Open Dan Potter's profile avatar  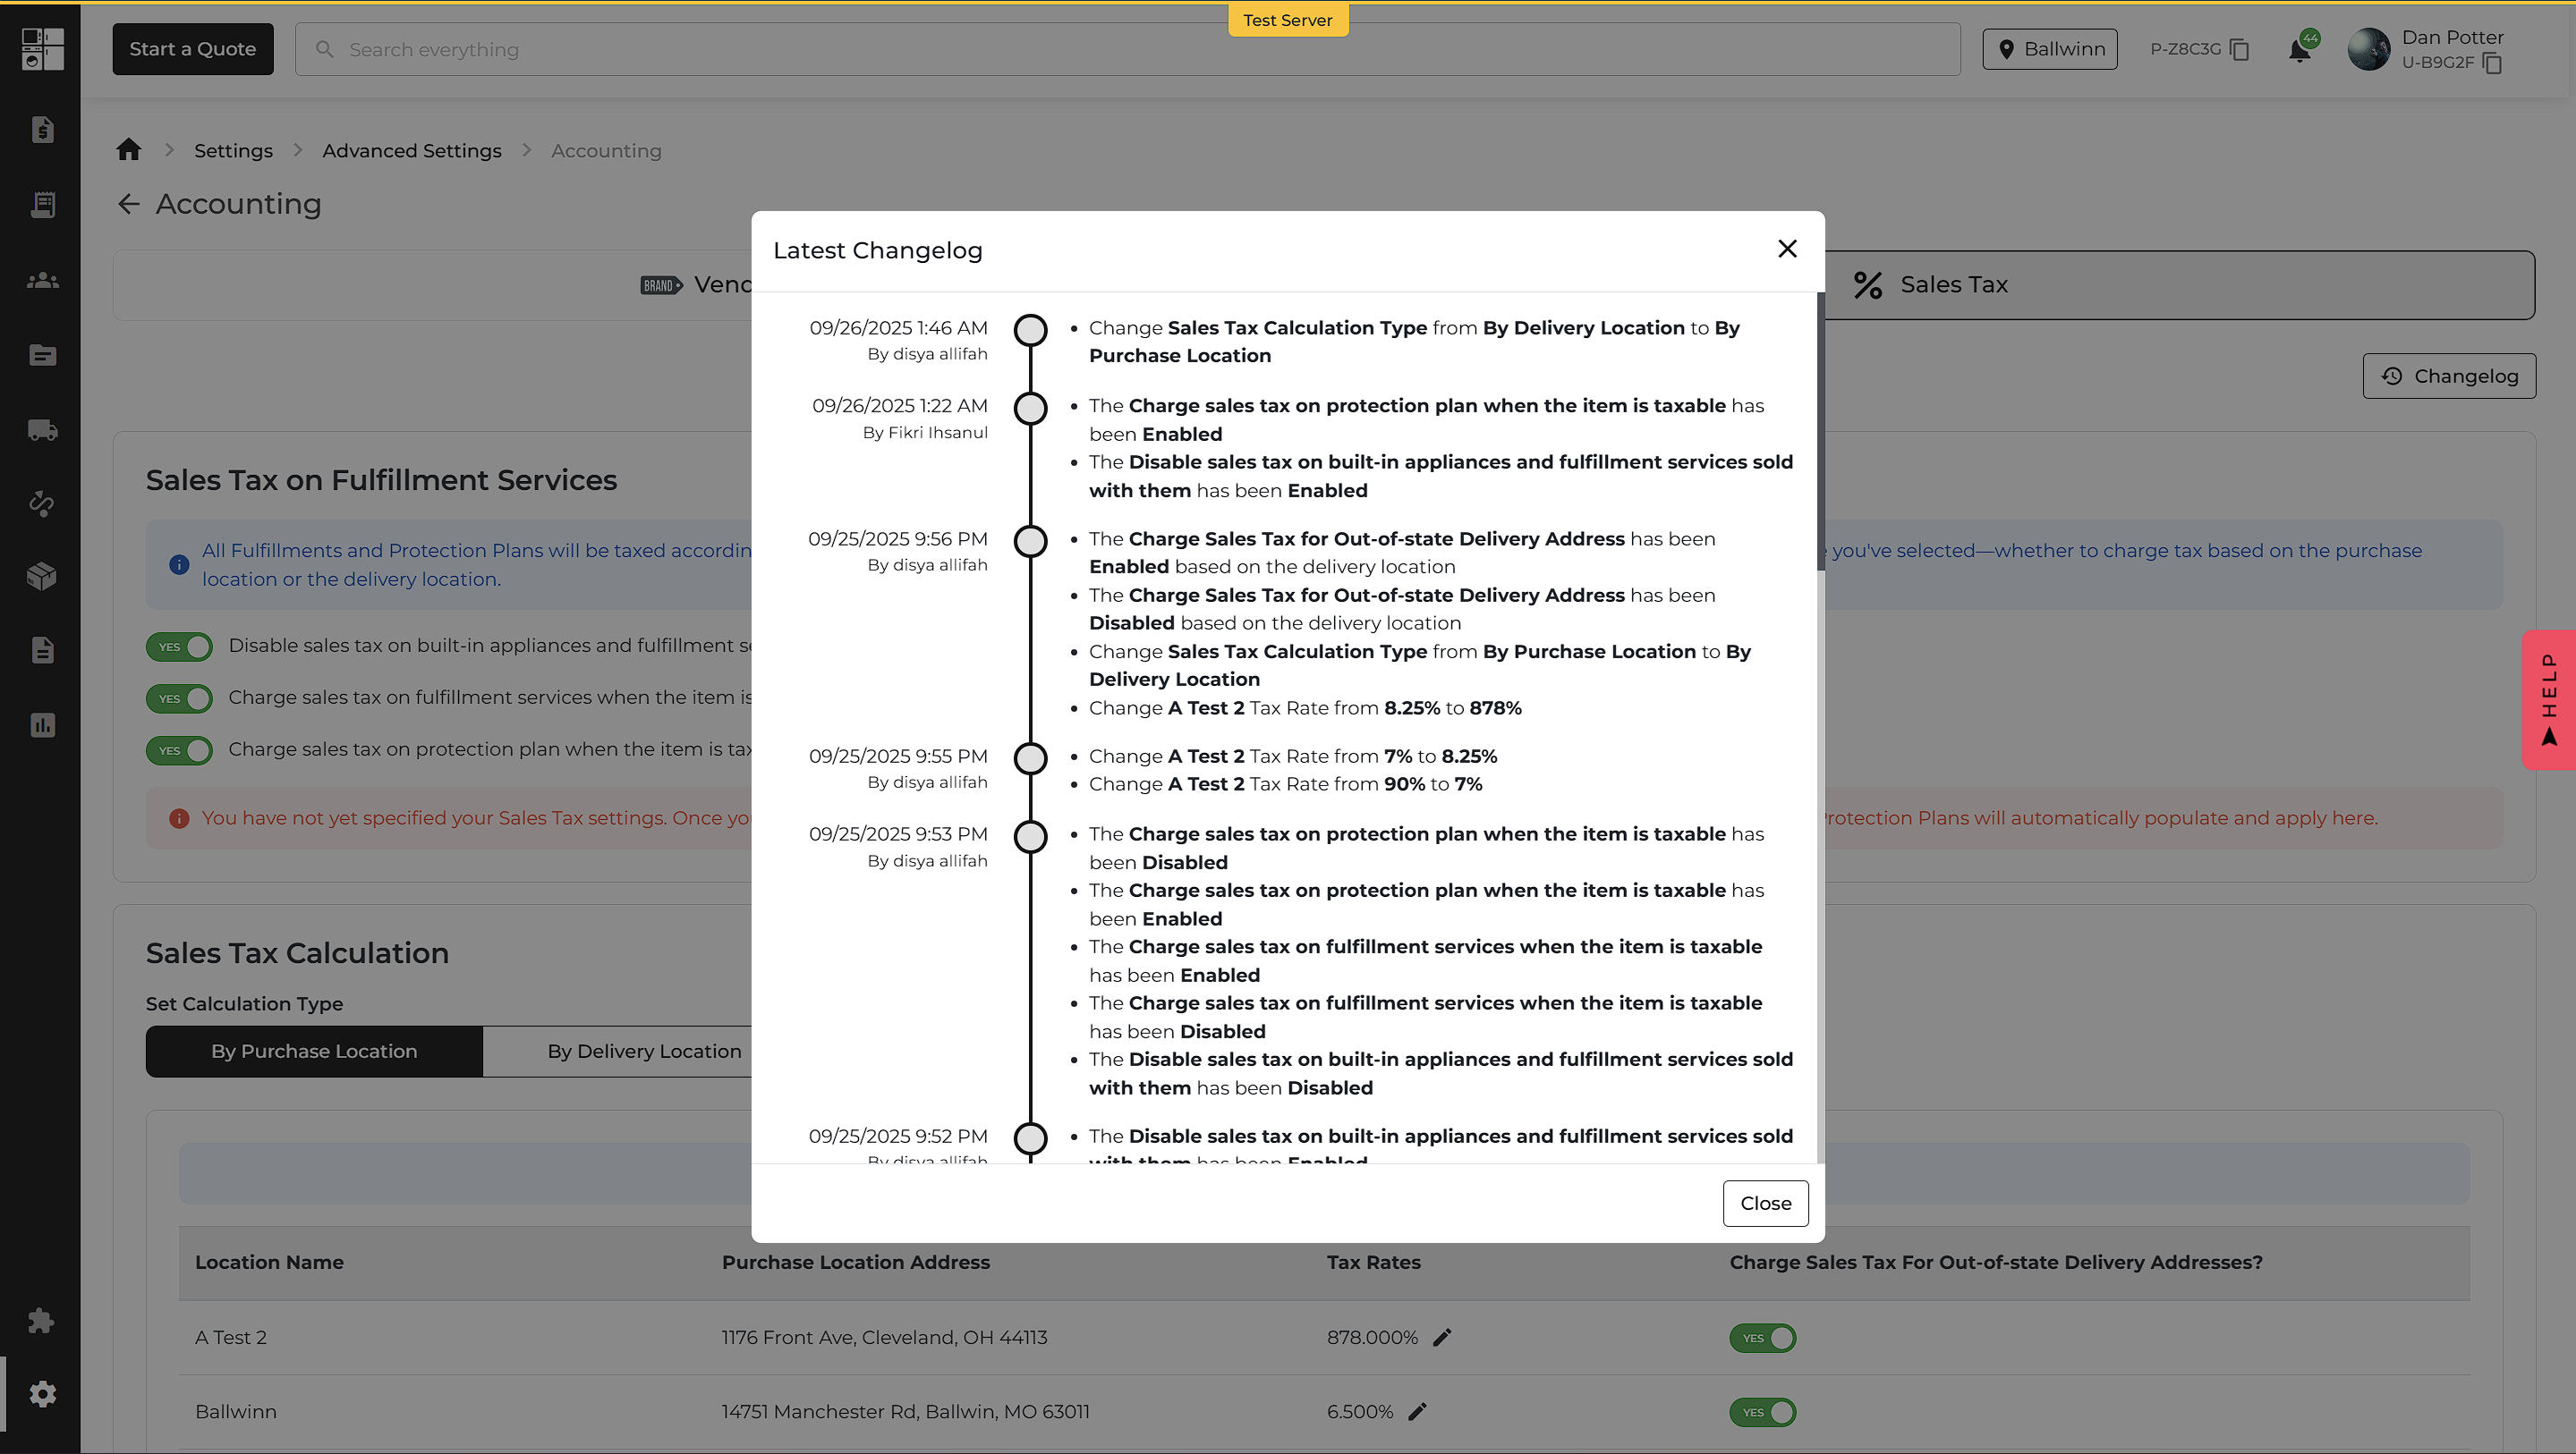tap(2369, 49)
